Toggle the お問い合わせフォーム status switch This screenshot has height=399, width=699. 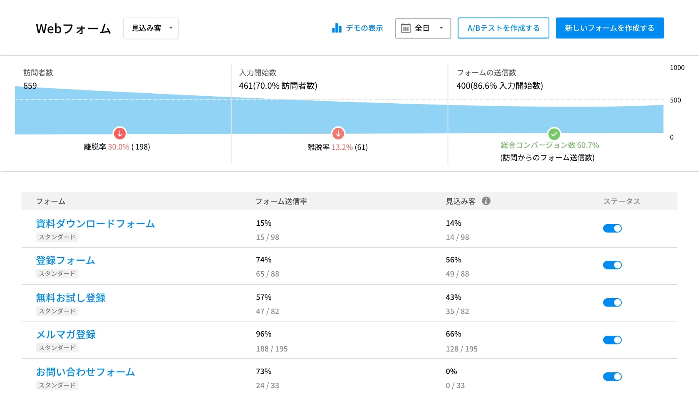point(612,377)
